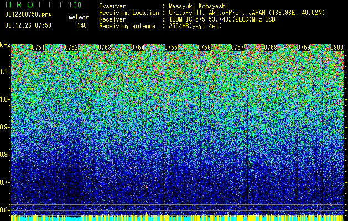Click the 1.1 kHz axis label
Image resolution: width=348 pixels, height=221 pixels.
point(6,72)
